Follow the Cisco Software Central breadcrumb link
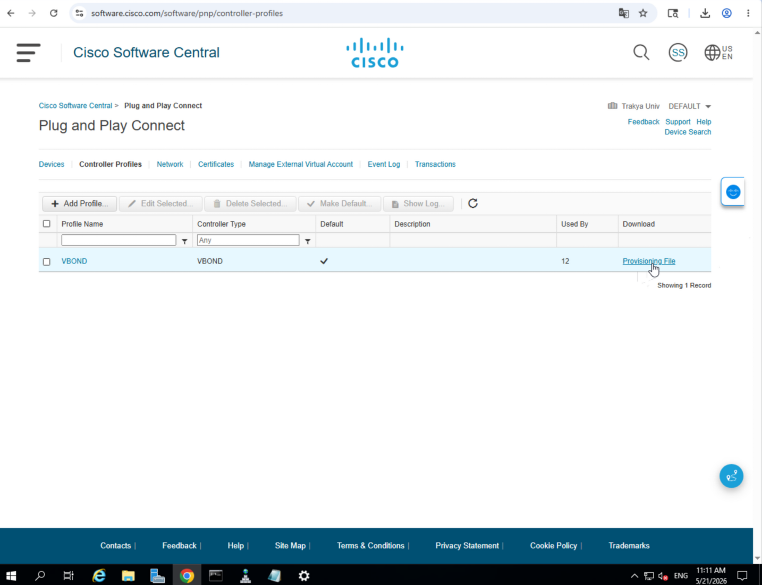The image size is (762, 585). [75, 106]
